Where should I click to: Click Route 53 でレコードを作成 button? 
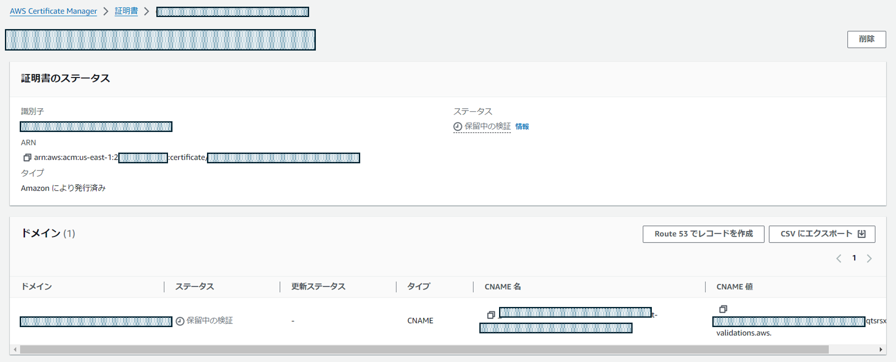[703, 234]
